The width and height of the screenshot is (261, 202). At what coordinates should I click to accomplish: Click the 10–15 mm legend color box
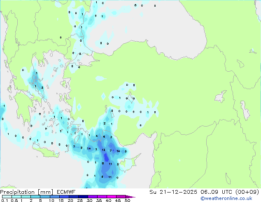54,197
